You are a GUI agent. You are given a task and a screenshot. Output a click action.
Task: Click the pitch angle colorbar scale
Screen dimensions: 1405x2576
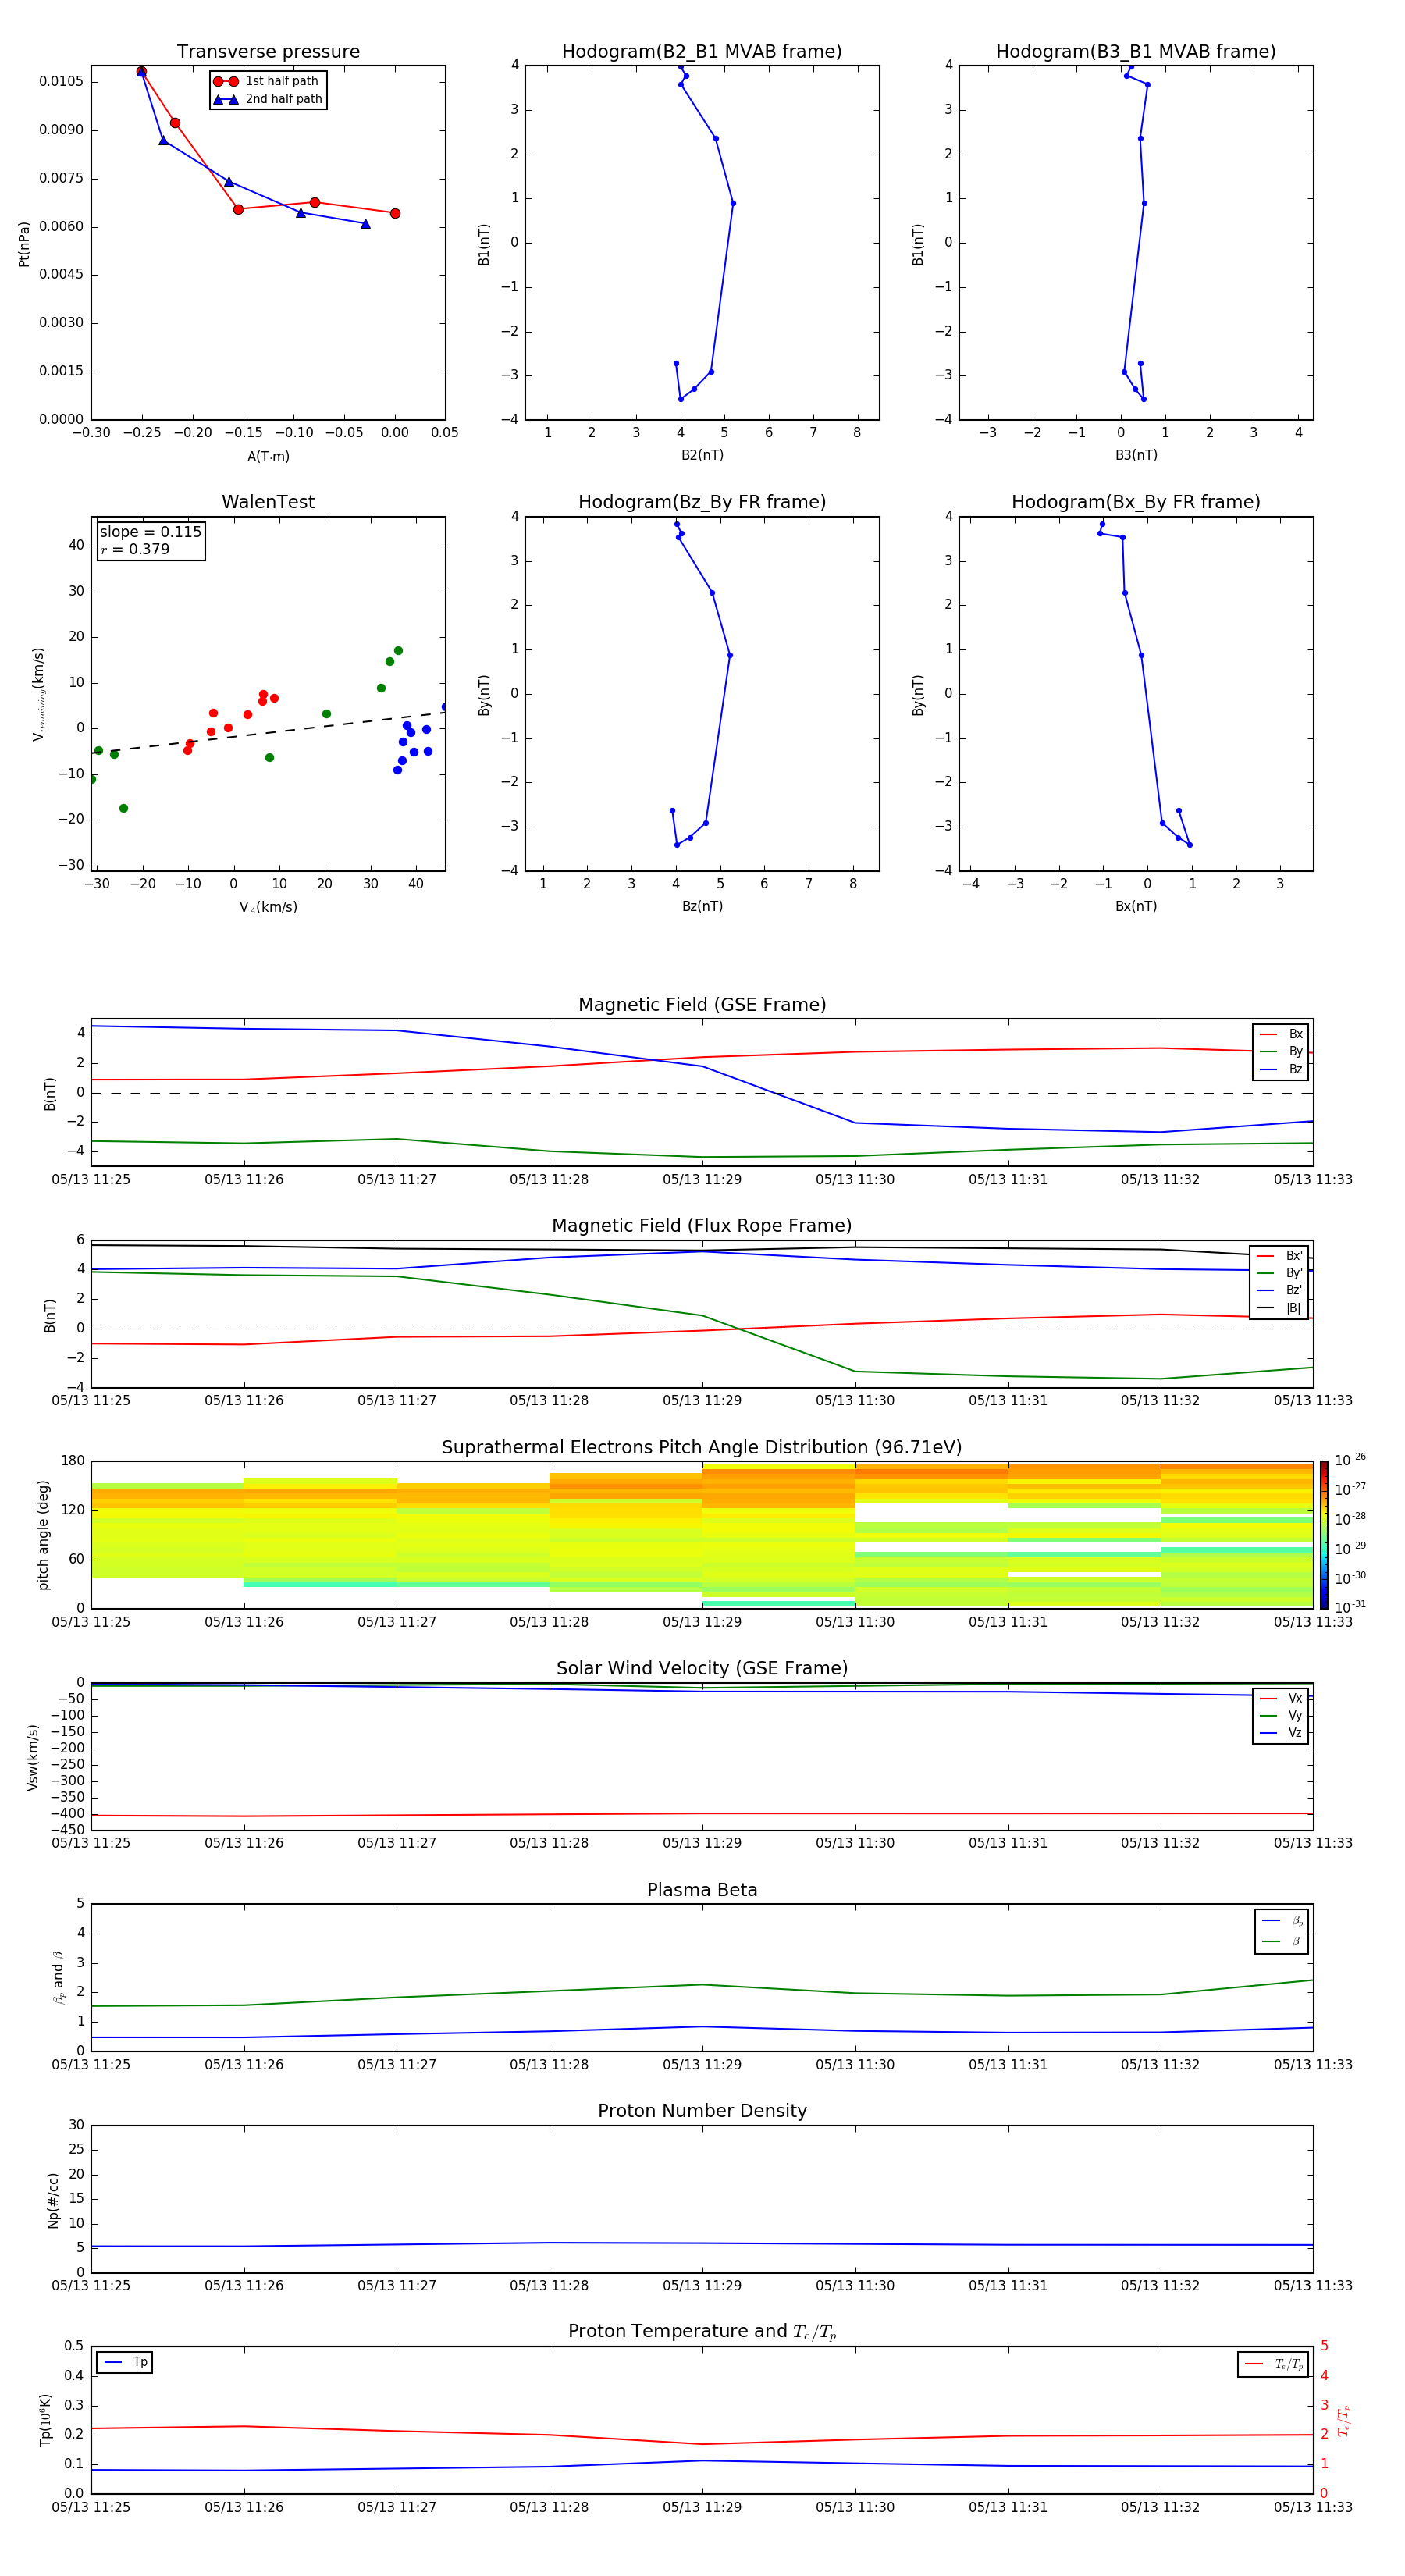pos(1324,1534)
